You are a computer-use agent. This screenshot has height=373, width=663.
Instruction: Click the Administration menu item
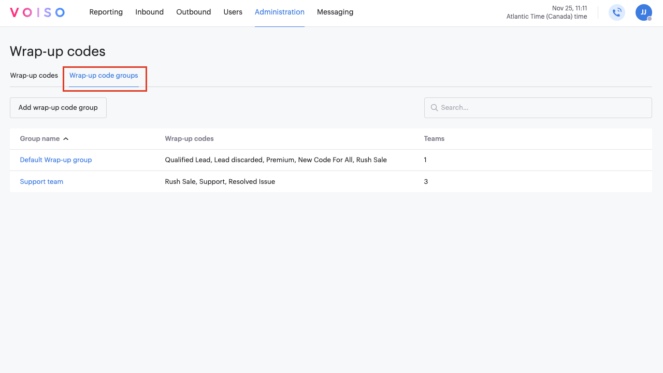[x=279, y=12]
